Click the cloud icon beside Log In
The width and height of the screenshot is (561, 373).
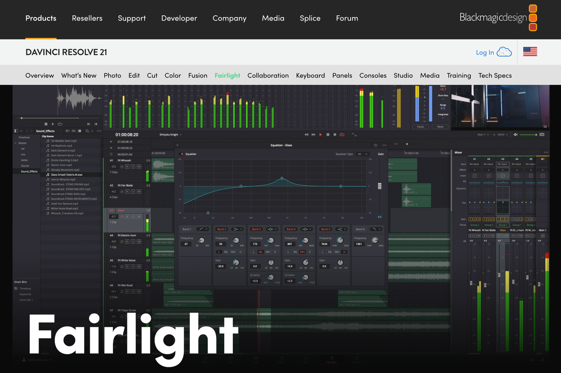(504, 52)
